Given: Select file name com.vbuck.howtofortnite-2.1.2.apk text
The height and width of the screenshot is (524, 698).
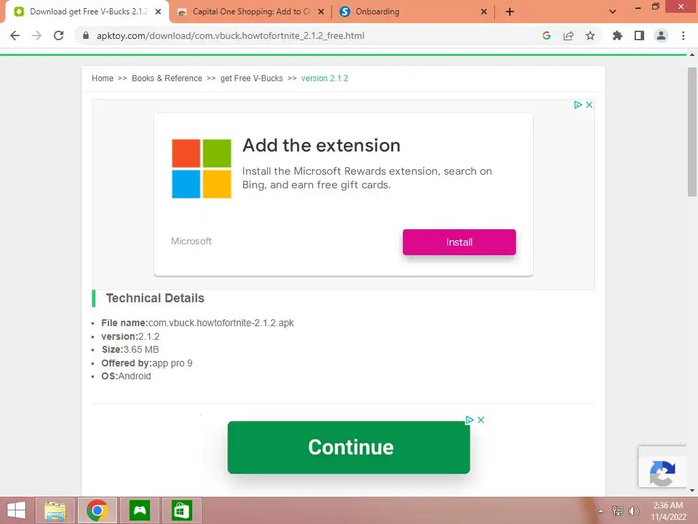Looking at the screenshot, I should 221,323.
